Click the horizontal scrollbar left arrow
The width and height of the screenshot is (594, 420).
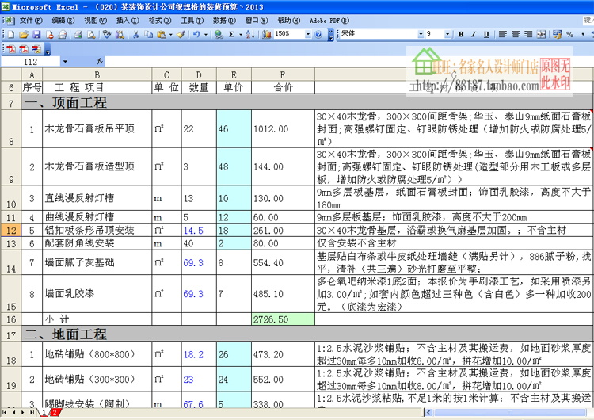[428, 412]
